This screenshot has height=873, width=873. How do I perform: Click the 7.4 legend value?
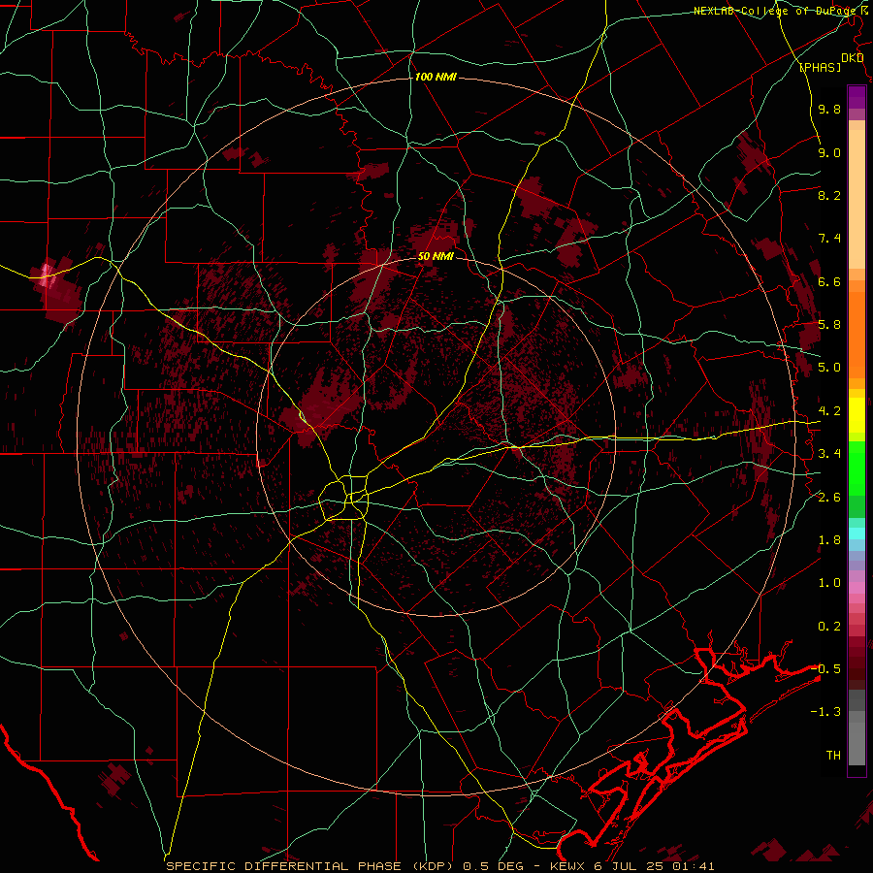[829, 239]
